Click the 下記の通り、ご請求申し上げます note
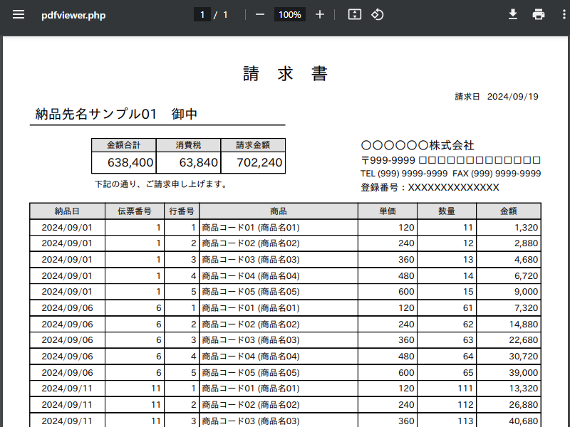Image resolution: width=570 pixels, height=427 pixels. [161, 184]
